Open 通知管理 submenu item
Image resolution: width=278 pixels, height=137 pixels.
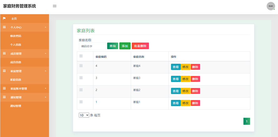(x=16, y=106)
